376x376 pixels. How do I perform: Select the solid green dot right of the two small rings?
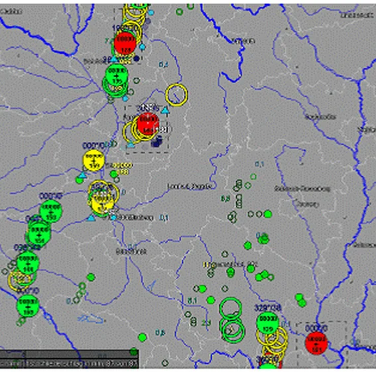pyautogui.click(x=268, y=214)
